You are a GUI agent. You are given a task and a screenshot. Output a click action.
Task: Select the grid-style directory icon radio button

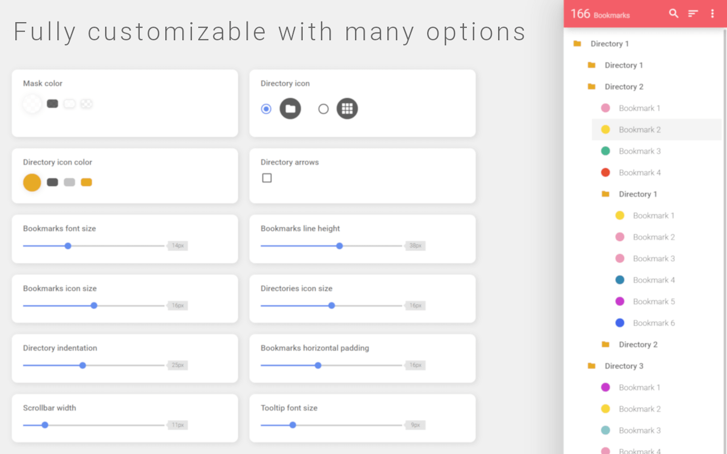[323, 108]
